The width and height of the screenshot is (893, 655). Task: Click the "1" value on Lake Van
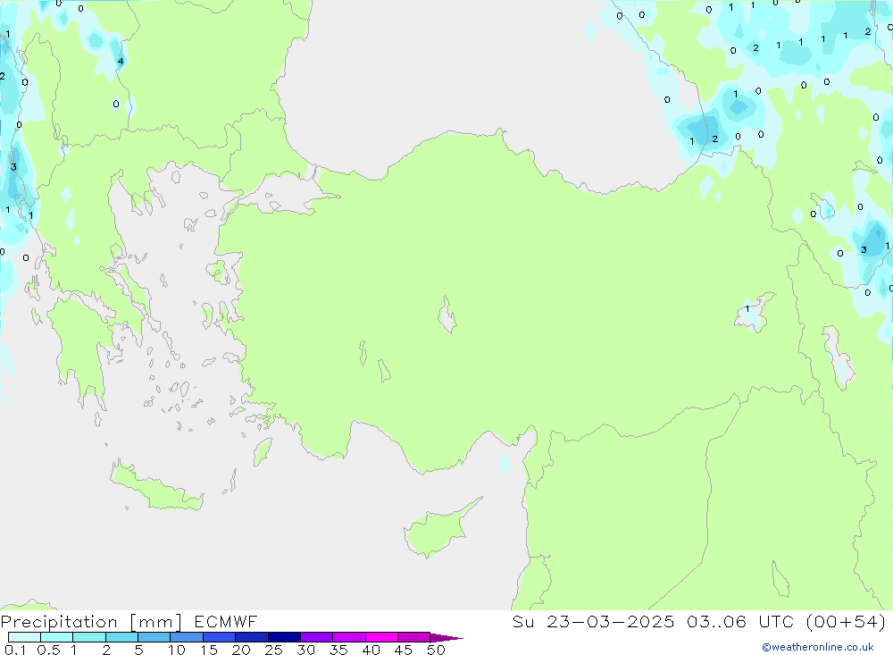click(x=747, y=309)
